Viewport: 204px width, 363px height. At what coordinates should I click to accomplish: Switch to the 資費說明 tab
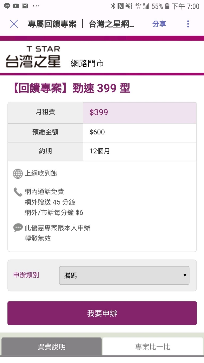coord(52,347)
